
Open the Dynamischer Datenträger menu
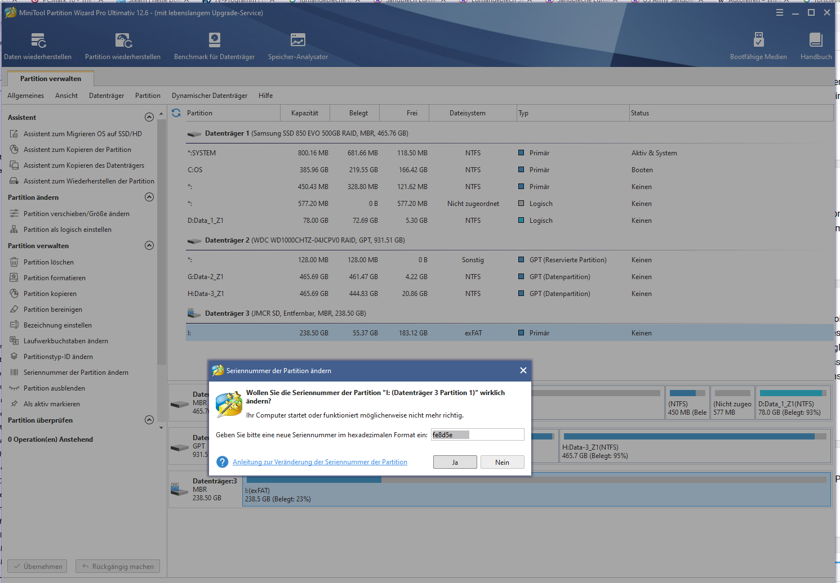pos(210,96)
